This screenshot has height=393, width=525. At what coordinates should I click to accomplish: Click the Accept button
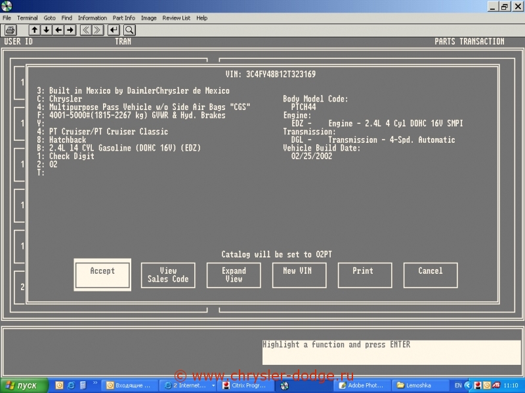pos(102,274)
